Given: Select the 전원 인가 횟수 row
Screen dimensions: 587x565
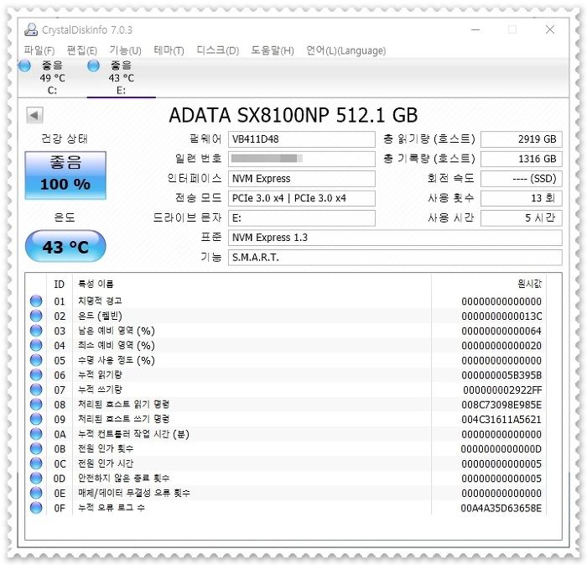Looking at the screenshot, I should point(286,448).
